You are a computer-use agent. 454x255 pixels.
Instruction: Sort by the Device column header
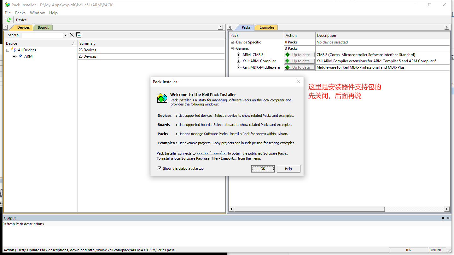click(x=40, y=43)
